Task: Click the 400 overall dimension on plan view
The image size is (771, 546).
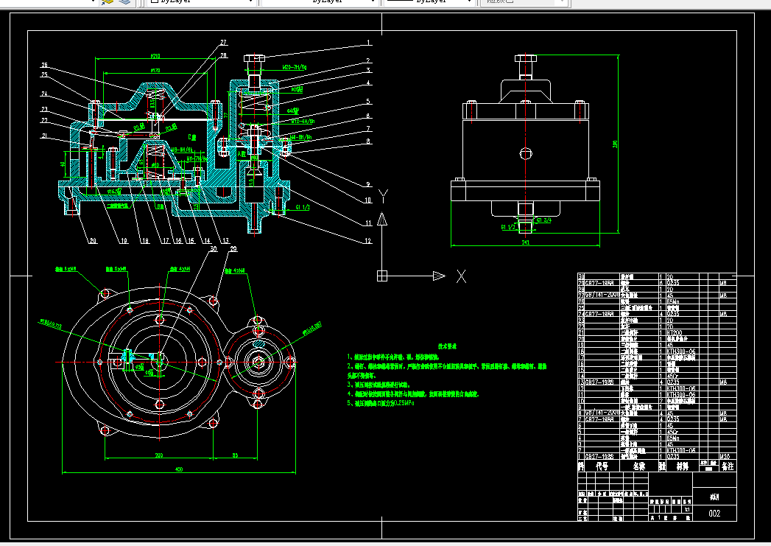Action: coord(179,469)
